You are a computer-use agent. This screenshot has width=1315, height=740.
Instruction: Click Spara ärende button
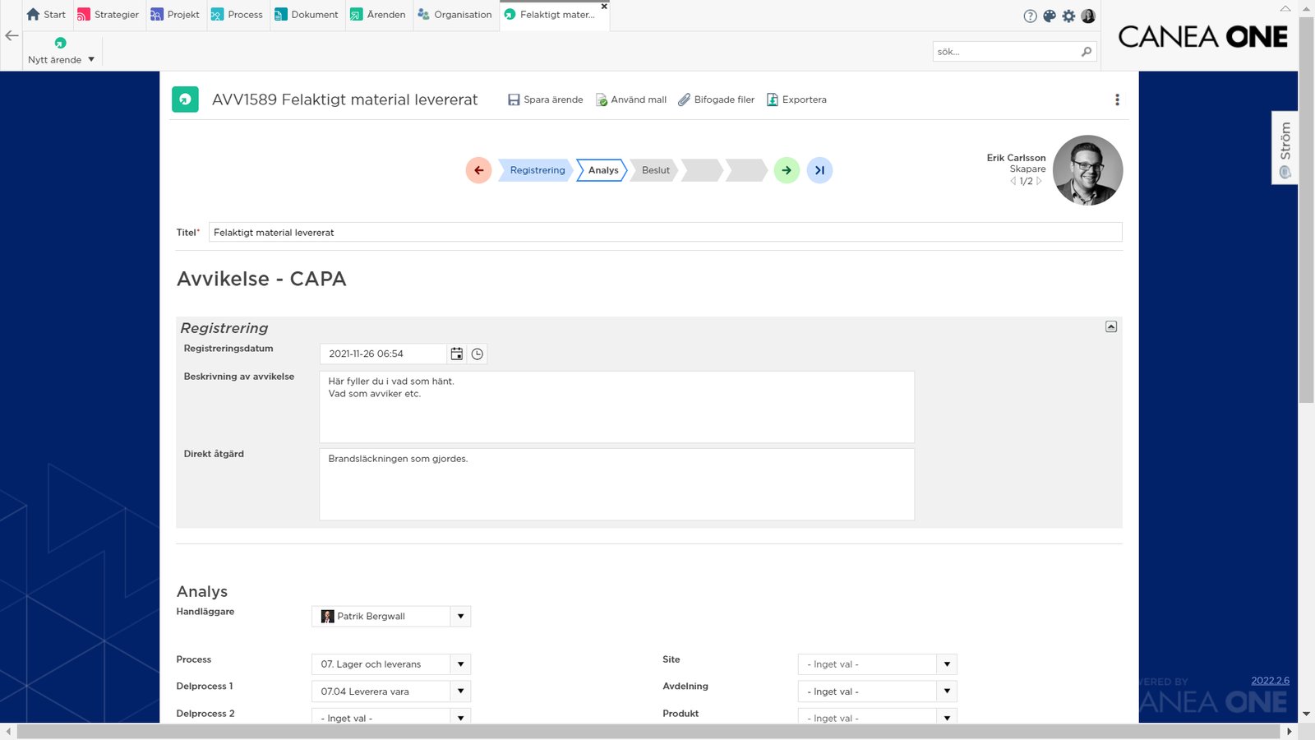546,99
